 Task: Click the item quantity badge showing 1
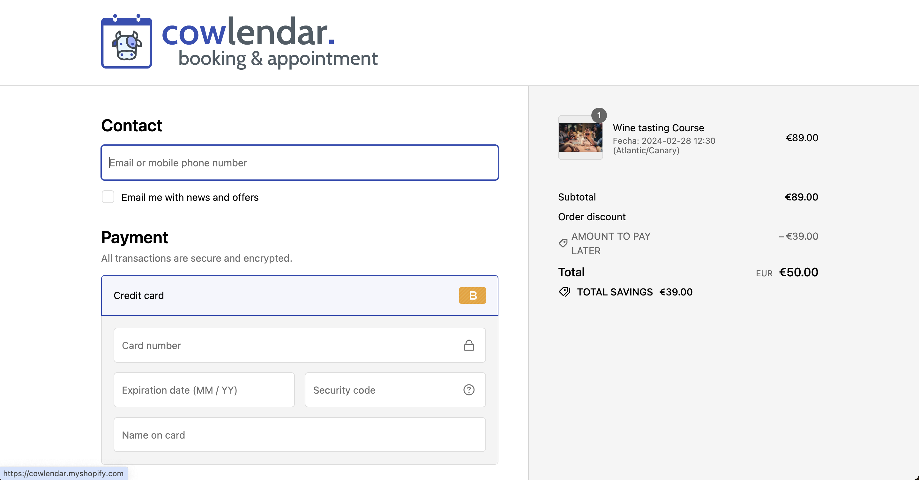point(599,115)
